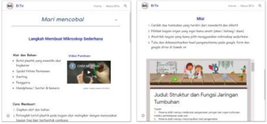This screenshot has width=267, height=124.
Task: Click info icon at bottom-left of left window
Action: tap(8, 116)
